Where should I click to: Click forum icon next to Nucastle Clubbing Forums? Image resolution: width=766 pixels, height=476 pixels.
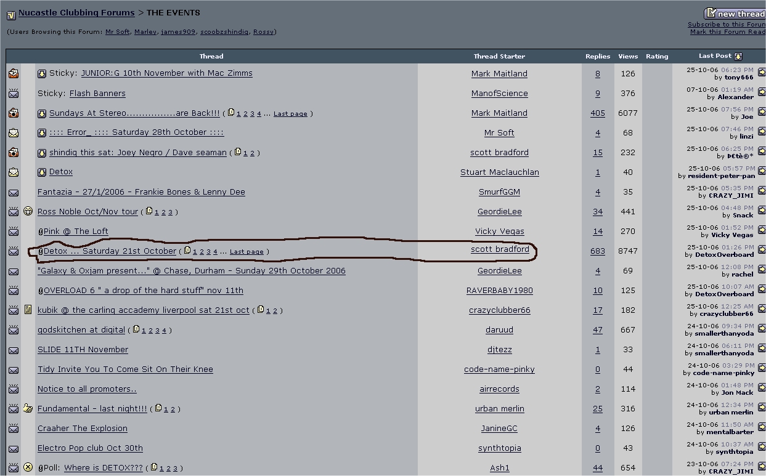tap(11, 14)
